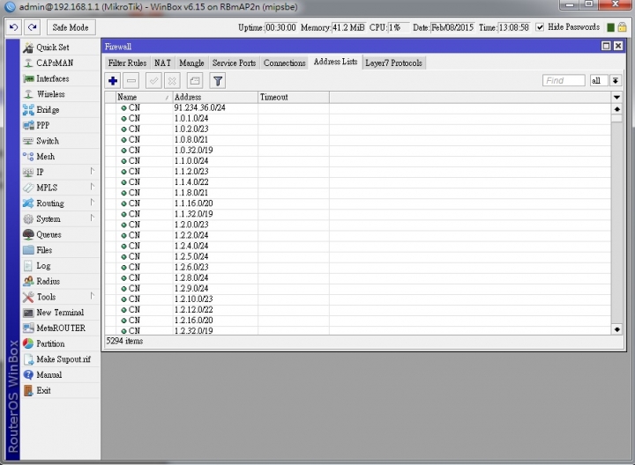Open the Switch section
Image resolution: width=635 pixels, height=465 pixels.
click(x=60, y=141)
